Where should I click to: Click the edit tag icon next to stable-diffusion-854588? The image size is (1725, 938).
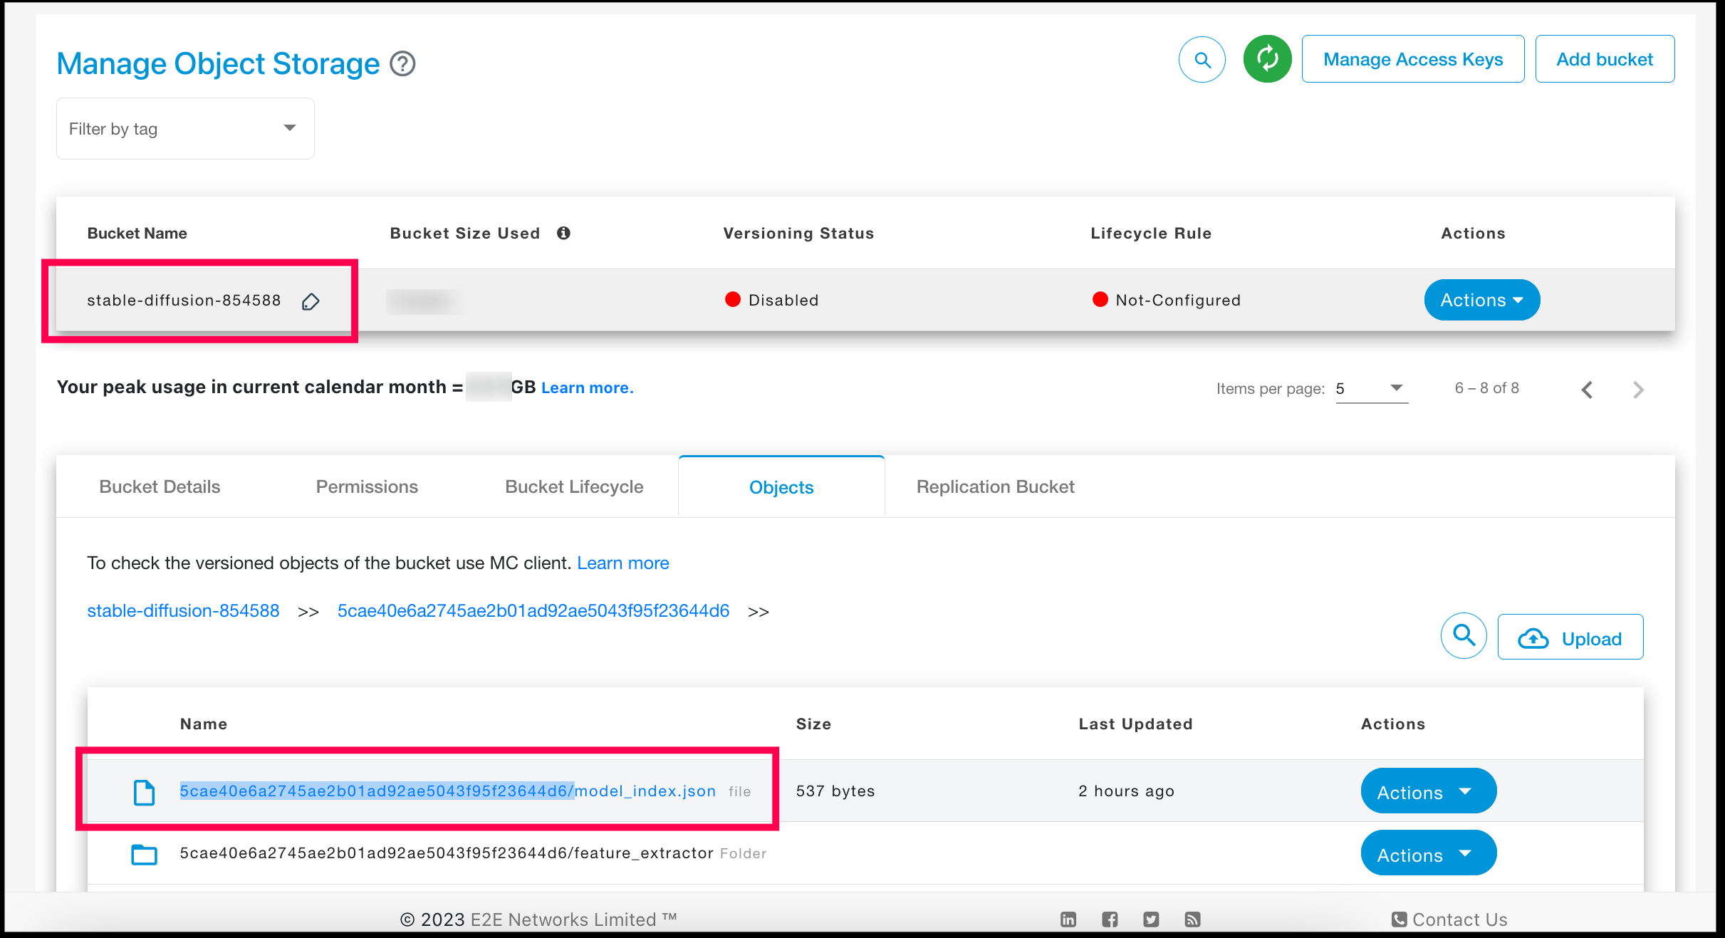311,301
